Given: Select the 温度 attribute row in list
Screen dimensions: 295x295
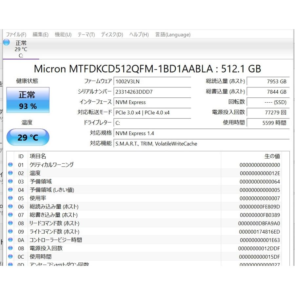Looking at the screenshot, I should click(x=144, y=173).
